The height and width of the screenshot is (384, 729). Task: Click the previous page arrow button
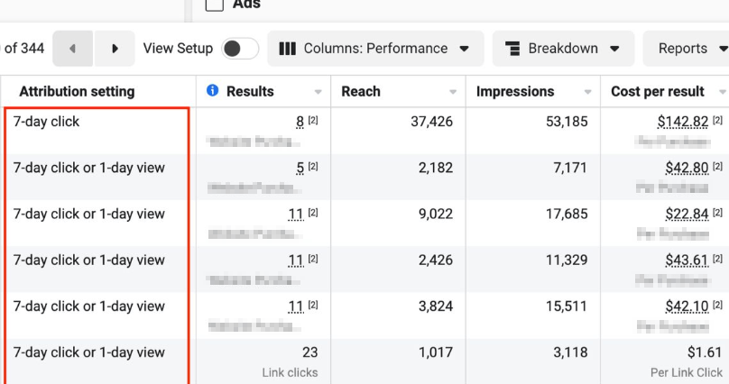[x=72, y=49]
